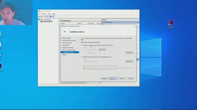Go to the Specify Generation step
The image size is (197, 110).
[67, 43]
